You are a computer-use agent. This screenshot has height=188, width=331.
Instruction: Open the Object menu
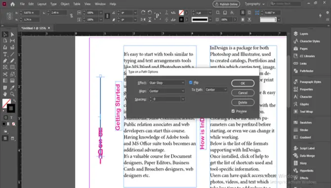[65, 4]
